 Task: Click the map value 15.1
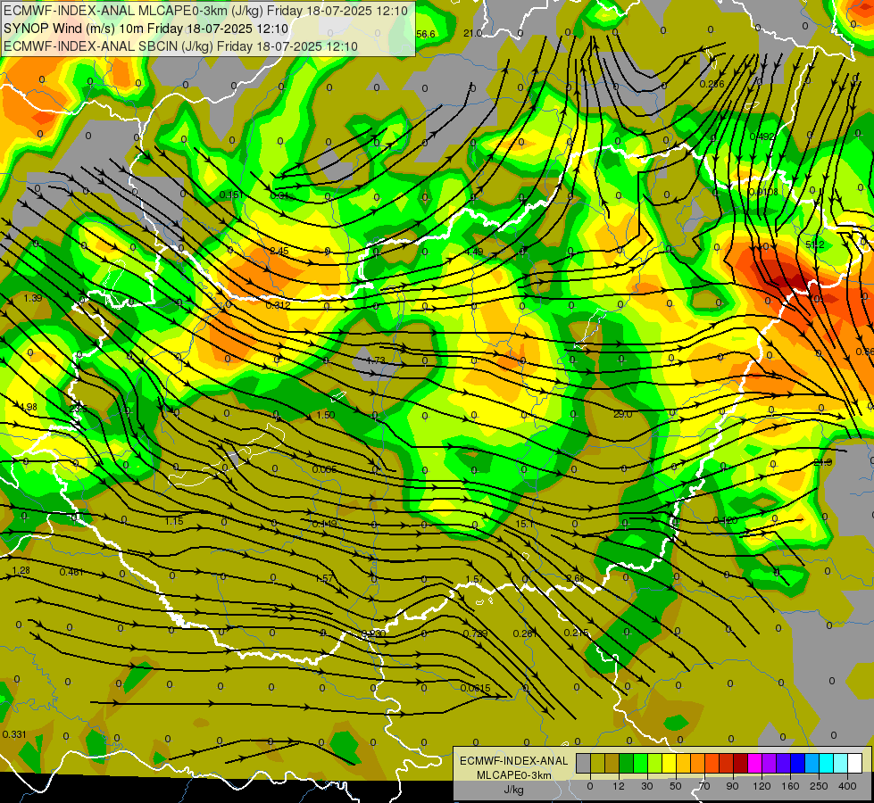[525, 525]
